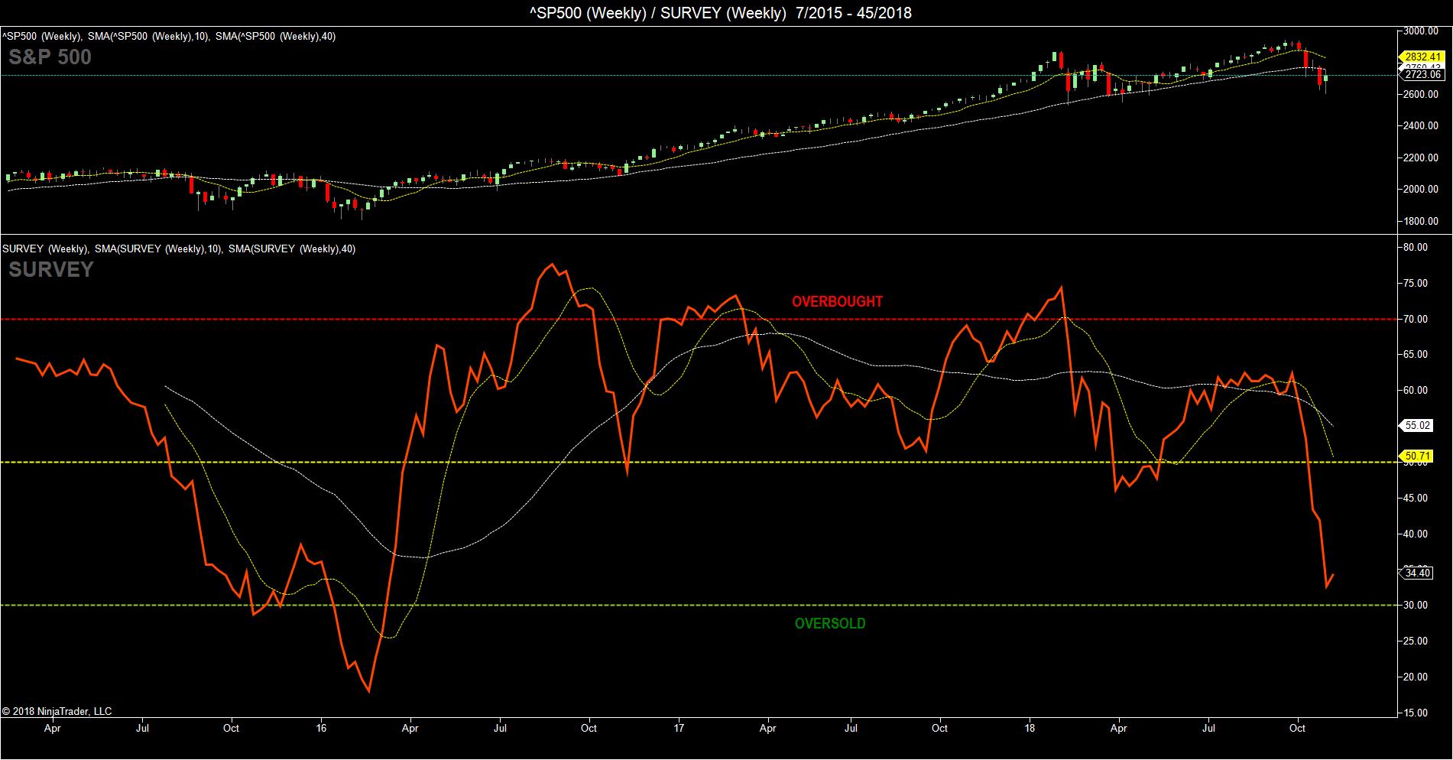Click 80.00 on the survey axis
The width and height of the screenshot is (1453, 760).
pos(1416,247)
